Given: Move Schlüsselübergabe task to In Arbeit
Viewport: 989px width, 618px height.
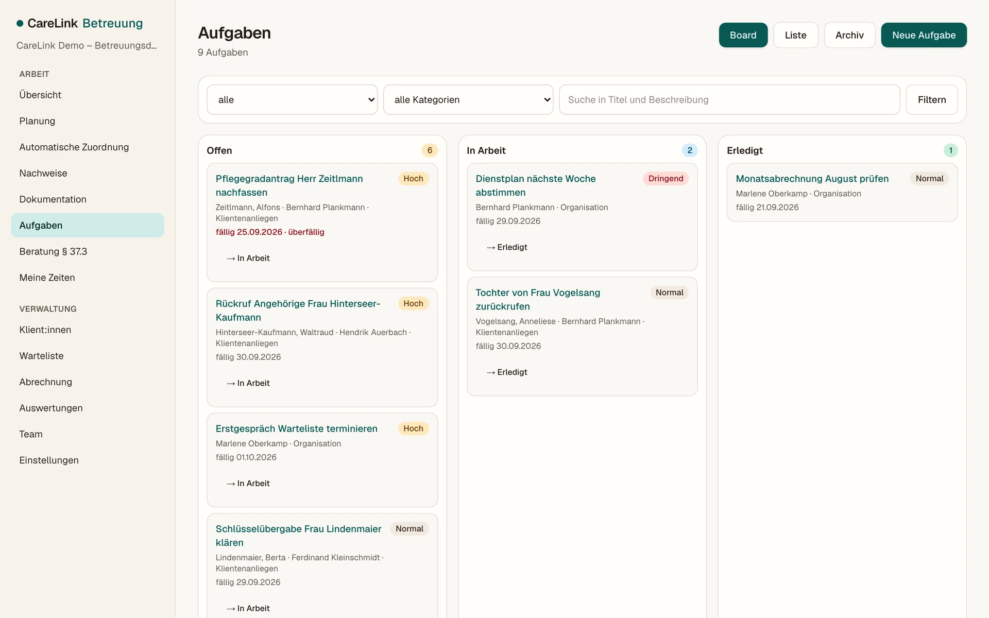Looking at the screenshot, I should (248, 608).
